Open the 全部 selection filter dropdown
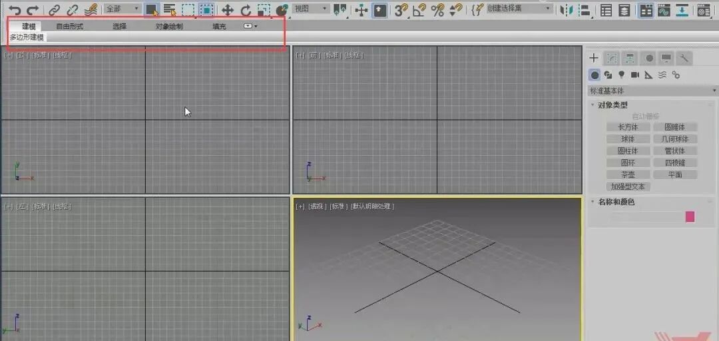Screen dimensions: 719x341 tap(123, 9)
